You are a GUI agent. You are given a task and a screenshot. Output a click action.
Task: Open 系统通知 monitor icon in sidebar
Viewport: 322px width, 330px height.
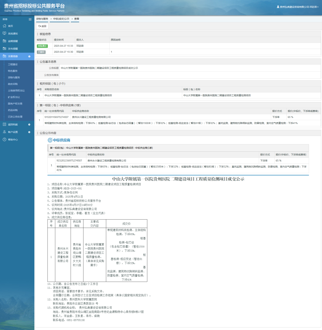pyautogui.click(x=4, y=34)
